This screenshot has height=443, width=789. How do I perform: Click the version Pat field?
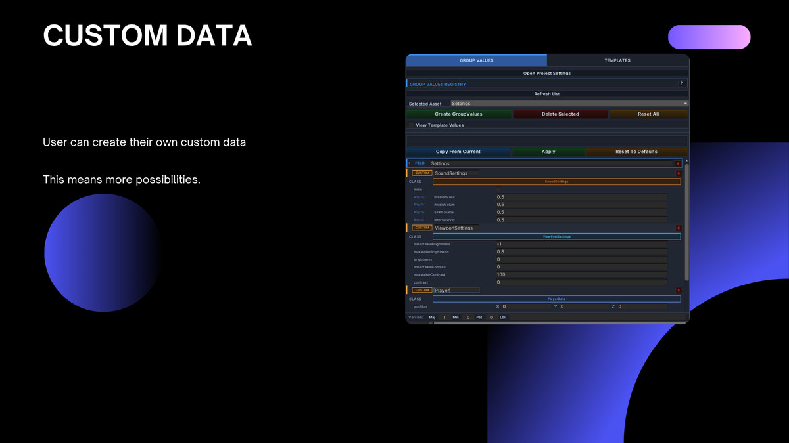click(492, 317)
